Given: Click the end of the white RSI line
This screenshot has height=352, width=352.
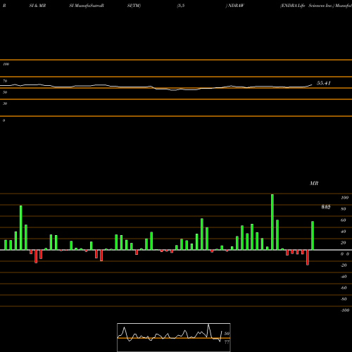Looking at the screenshot, I should coord(312,84).
